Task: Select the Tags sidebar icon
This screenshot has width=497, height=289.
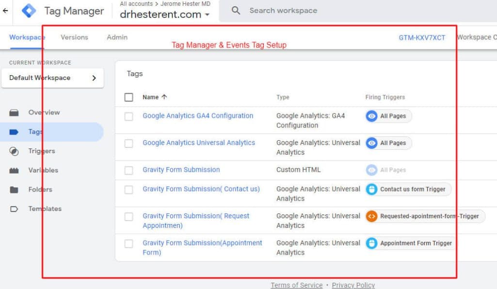Action: [x=14, y=132]
